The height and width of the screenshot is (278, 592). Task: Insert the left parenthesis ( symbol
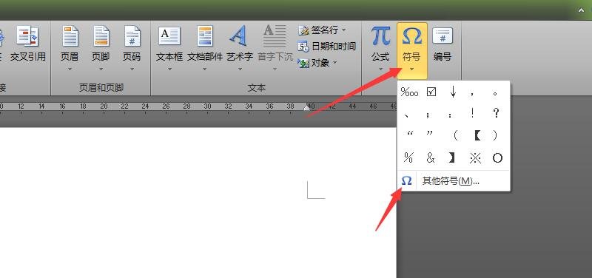tap(456, 135)
